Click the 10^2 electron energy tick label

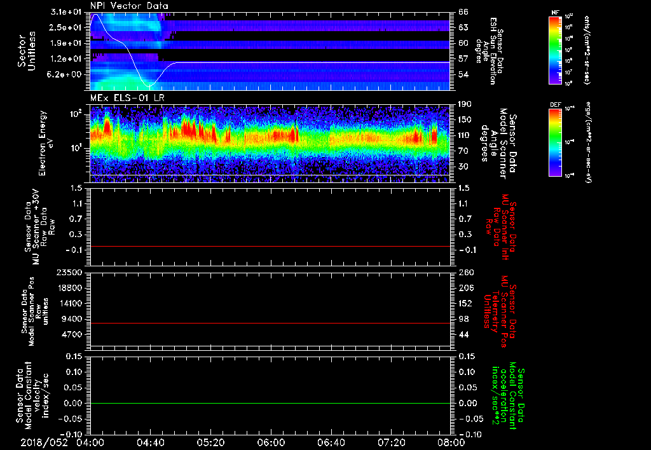click(78, 114)
